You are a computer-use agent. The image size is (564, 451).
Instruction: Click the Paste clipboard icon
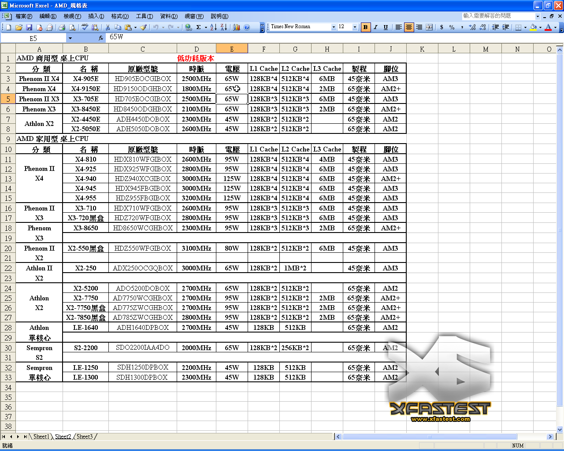point(128,27)
